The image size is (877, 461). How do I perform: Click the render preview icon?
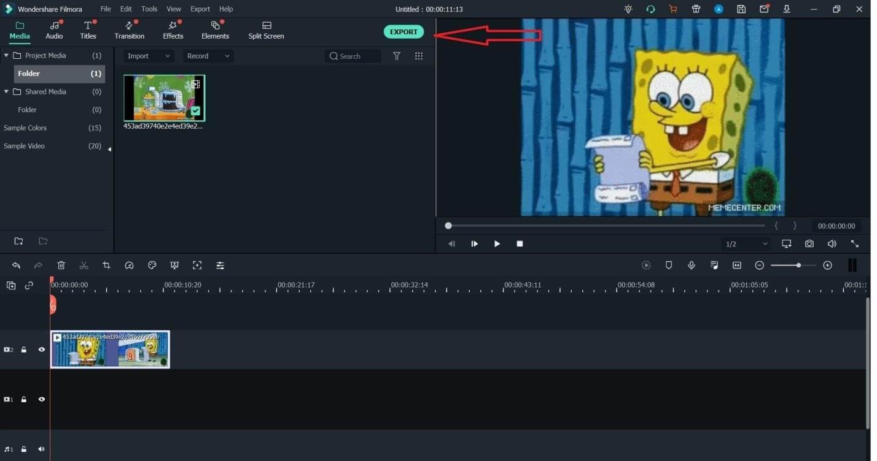646,265
